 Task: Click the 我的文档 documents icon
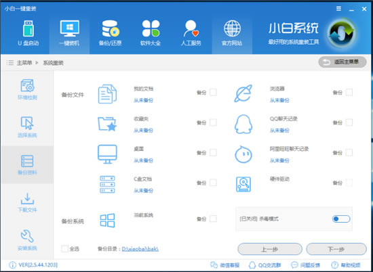107,94
